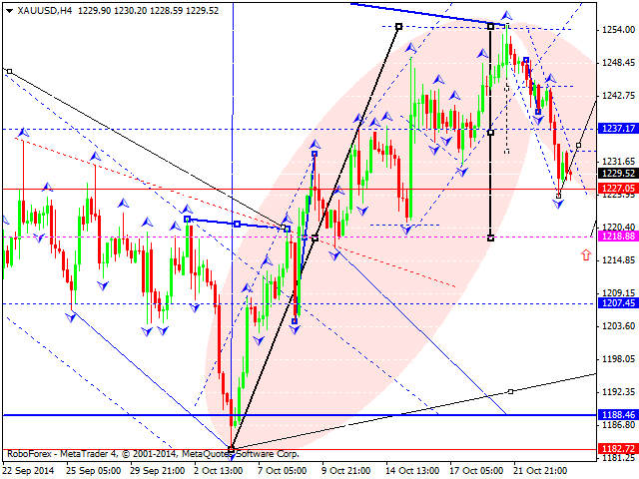Click the down fractal arrow below 1225 low
Image resolution: width=639 pixels, height=479 pixels.
tap(558, 204)
